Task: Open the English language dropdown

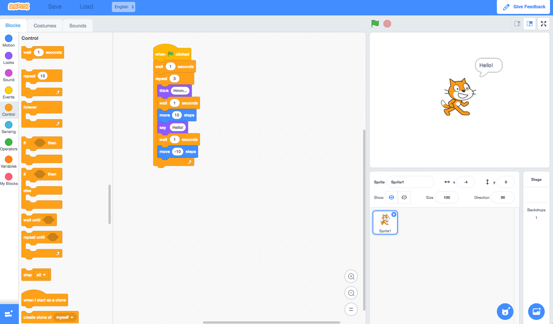Action: click(123, 6)
